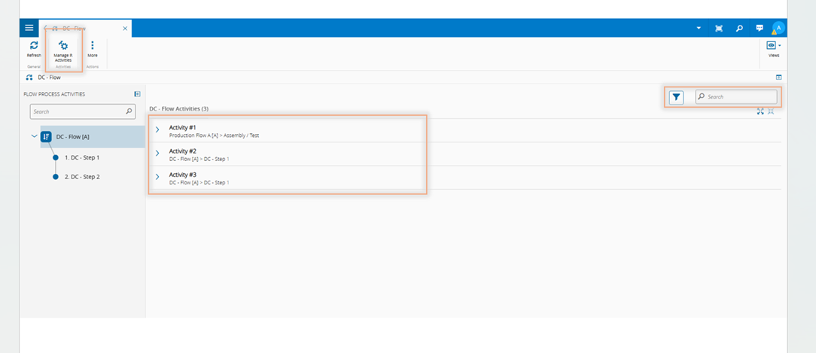Click the Flow Process Activities search field
The width and height of the screenshot is (816, 353).
(x=83, y=111)
